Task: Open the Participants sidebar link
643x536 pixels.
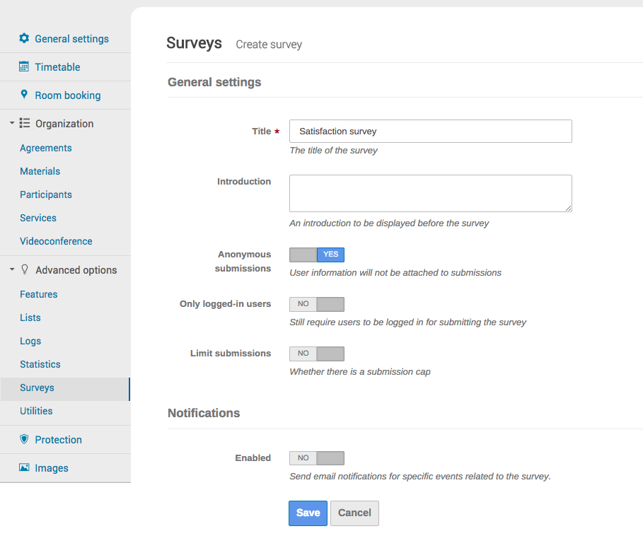Action: coord(46,194)
